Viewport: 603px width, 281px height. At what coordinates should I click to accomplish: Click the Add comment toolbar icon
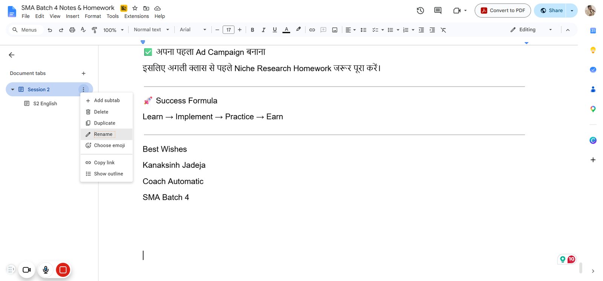click(323, 30)
